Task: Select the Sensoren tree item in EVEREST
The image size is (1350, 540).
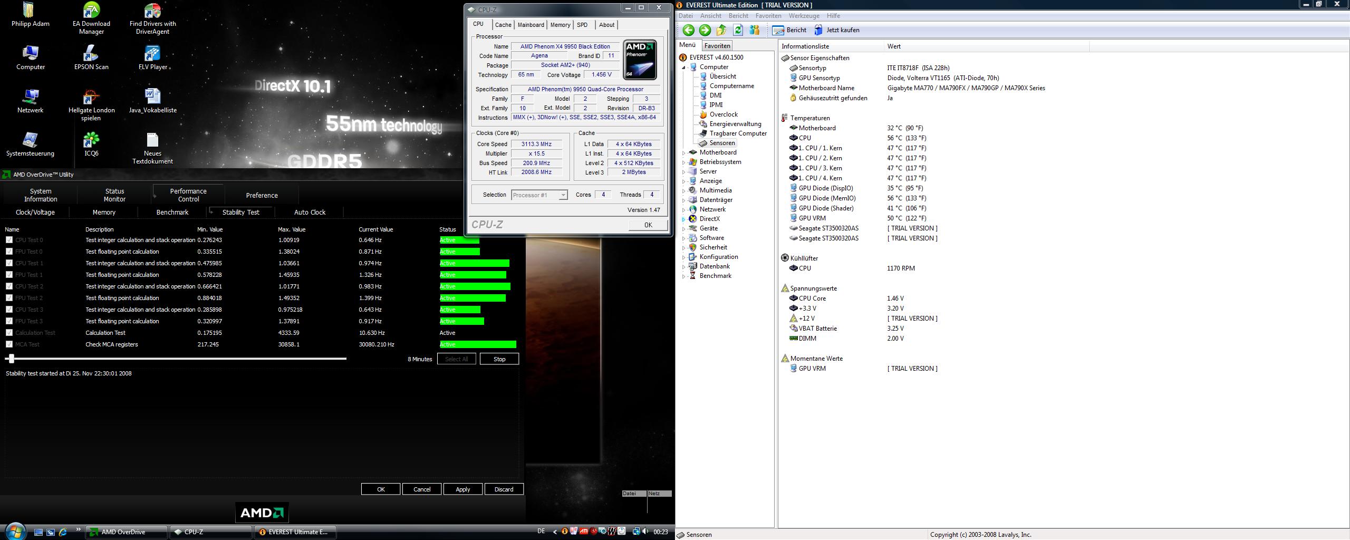Action: (717, 143)
